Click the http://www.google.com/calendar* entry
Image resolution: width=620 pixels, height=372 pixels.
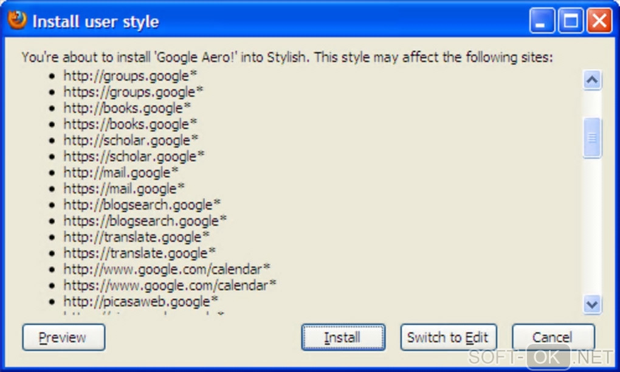(167, 269)
